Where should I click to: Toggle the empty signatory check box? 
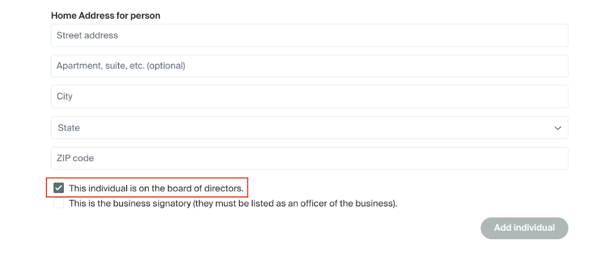(58, 203)
